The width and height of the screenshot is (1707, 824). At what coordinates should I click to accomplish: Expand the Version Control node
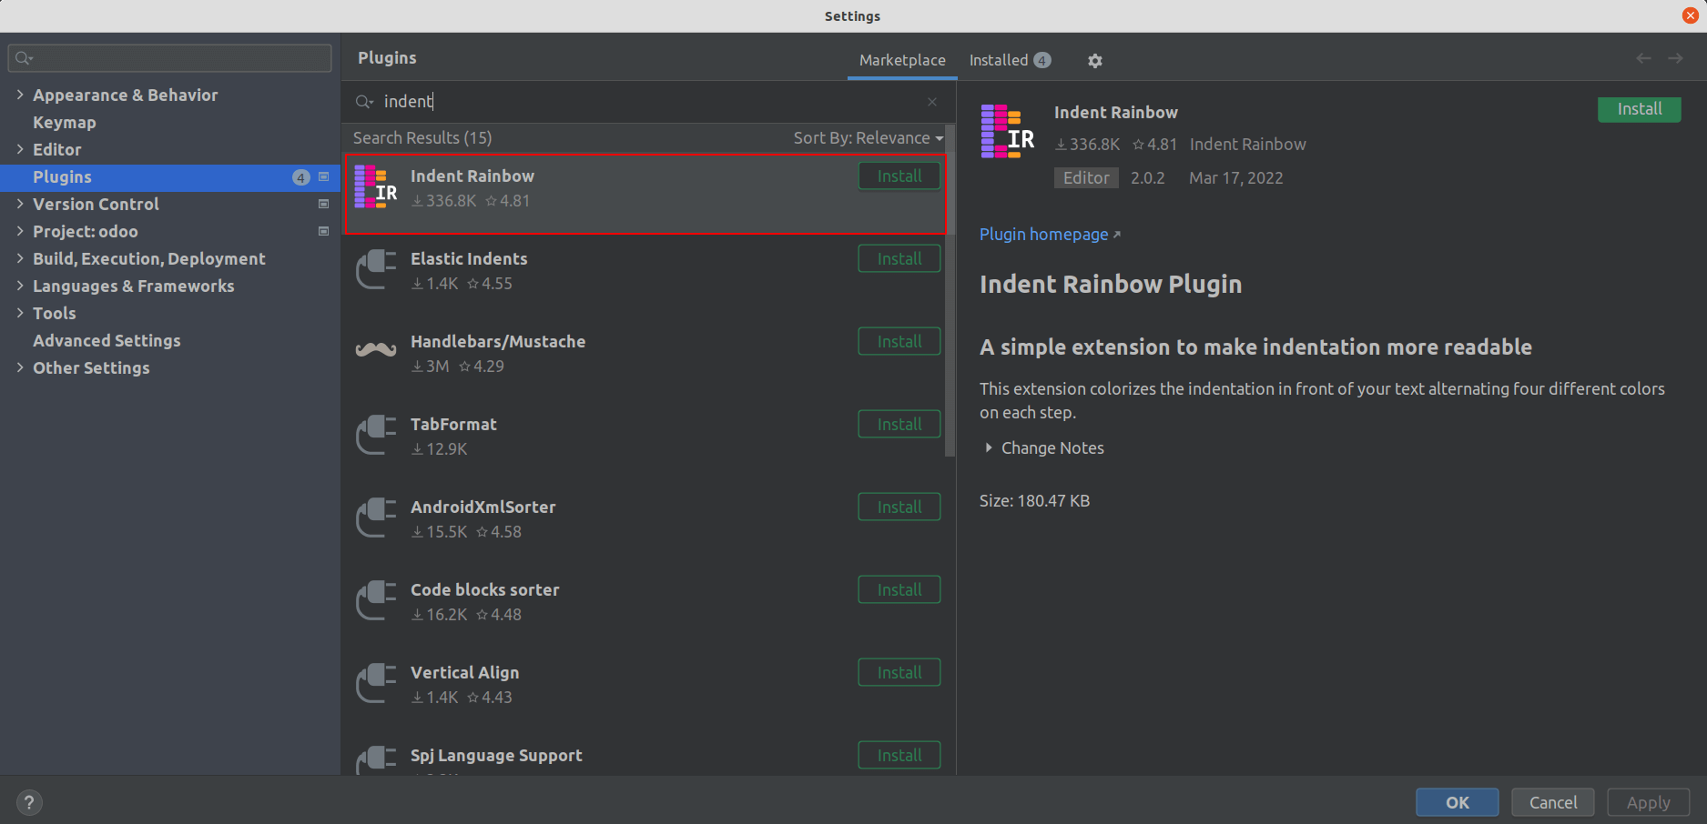pos(20,204)
